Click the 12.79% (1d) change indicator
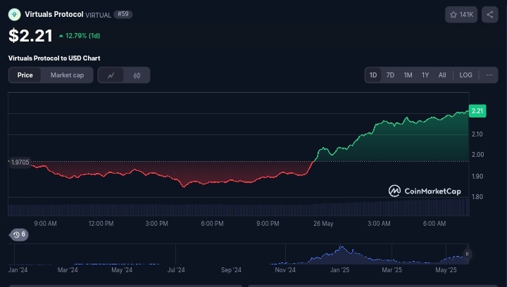 tap(80, 36)
